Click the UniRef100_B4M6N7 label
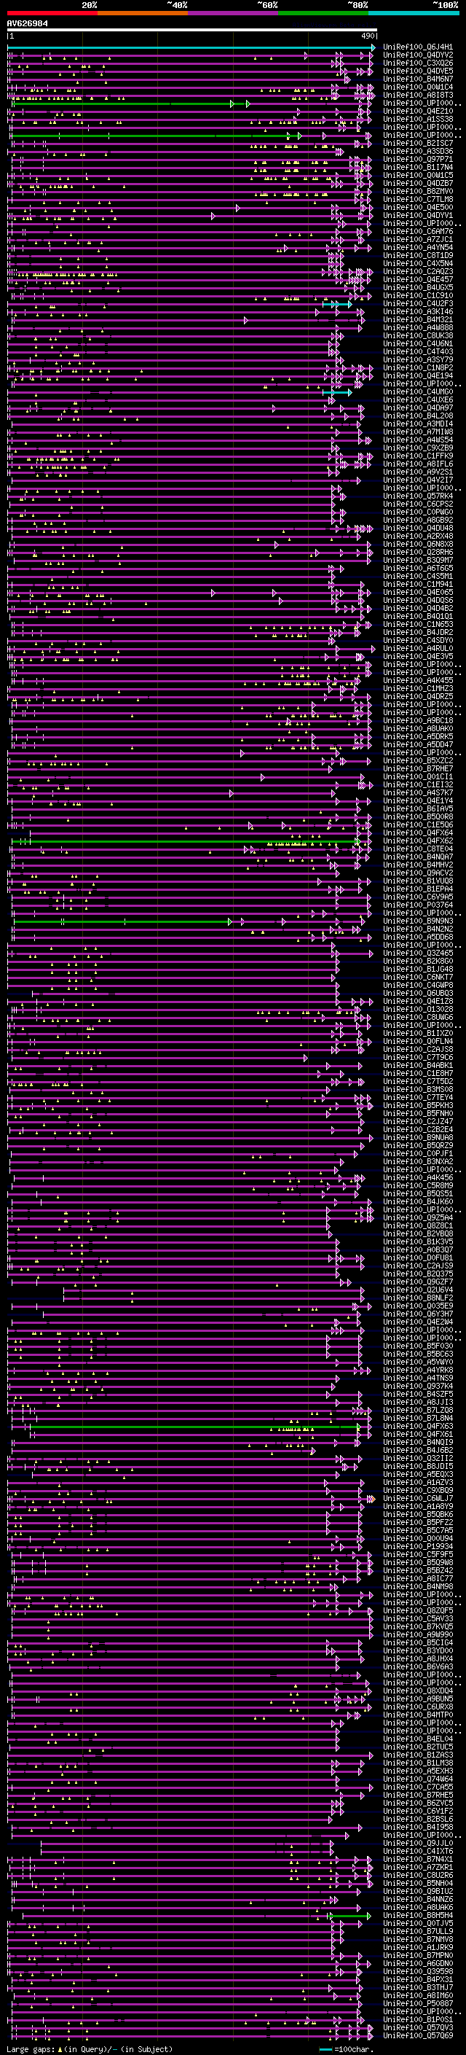466x2055 pixels. coord(417,79)
